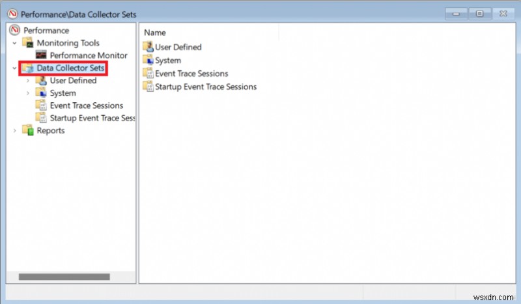Open System in the right pane list
Viewport: 521px width, 304px height.
pos(167,61)
